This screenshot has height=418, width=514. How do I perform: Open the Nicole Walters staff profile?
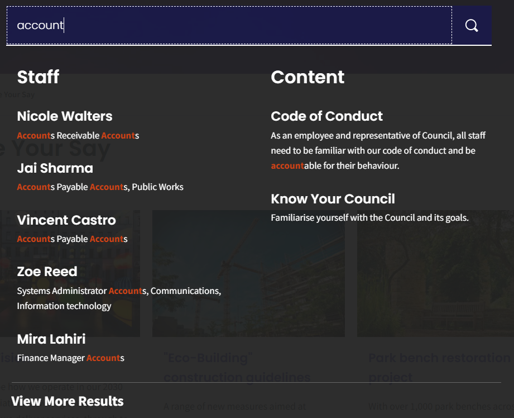pyautogui.click(x=65, y=116)
